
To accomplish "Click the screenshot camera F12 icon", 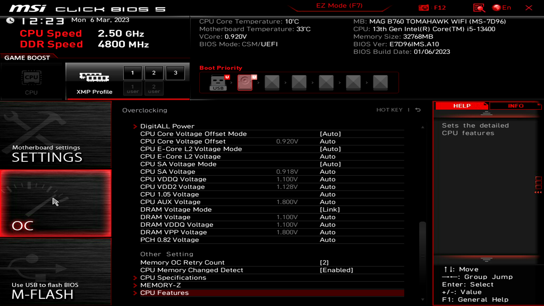I will [424, 8].
